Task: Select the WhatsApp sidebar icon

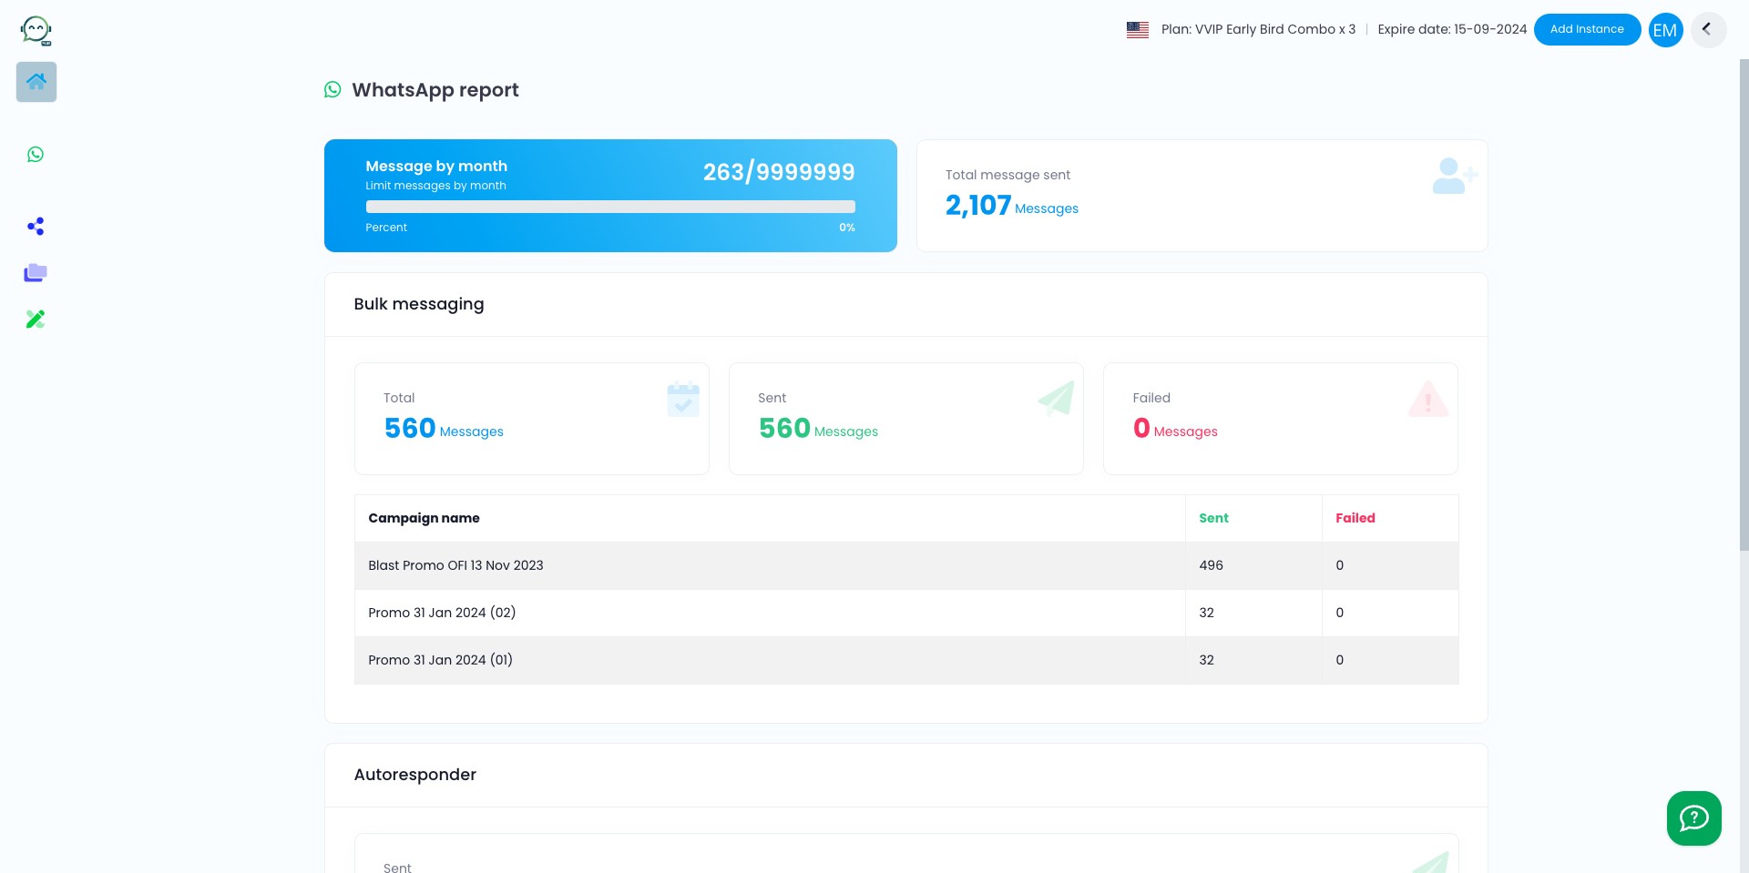Action: (x=36, y=155)
